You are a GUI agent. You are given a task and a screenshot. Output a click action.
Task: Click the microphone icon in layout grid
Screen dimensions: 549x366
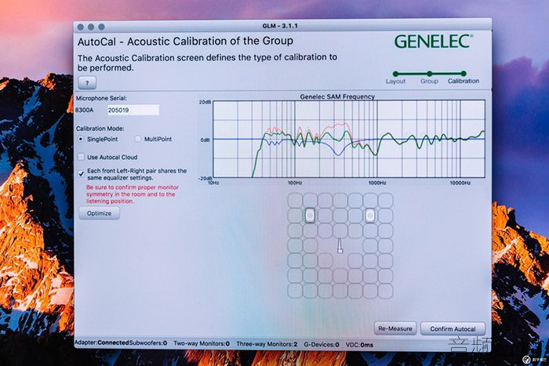coord(340,245)
